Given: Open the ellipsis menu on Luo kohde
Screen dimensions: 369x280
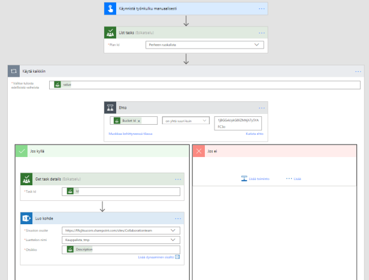Looking at the screenshot, I should [x=178, y=218].
